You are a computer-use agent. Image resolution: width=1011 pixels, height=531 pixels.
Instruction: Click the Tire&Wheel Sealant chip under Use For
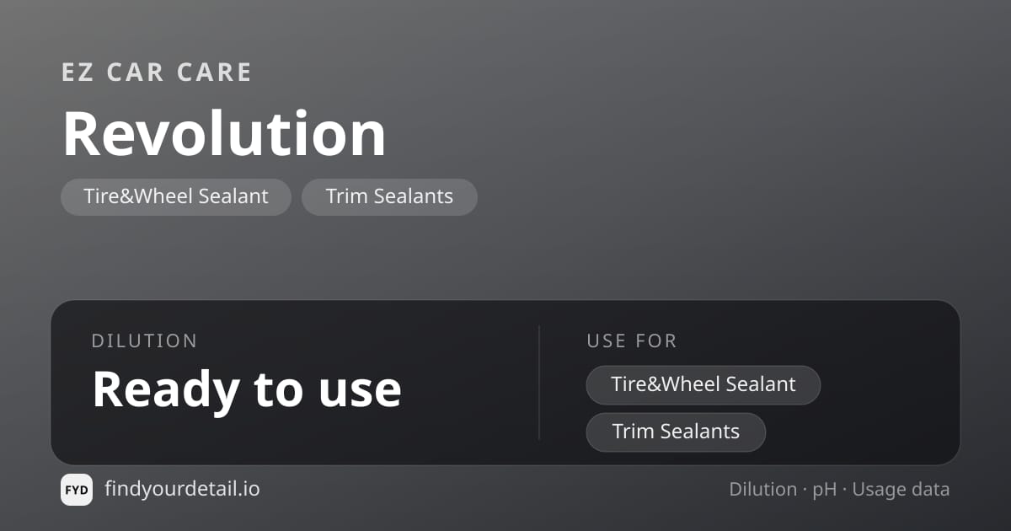[703, 385]
